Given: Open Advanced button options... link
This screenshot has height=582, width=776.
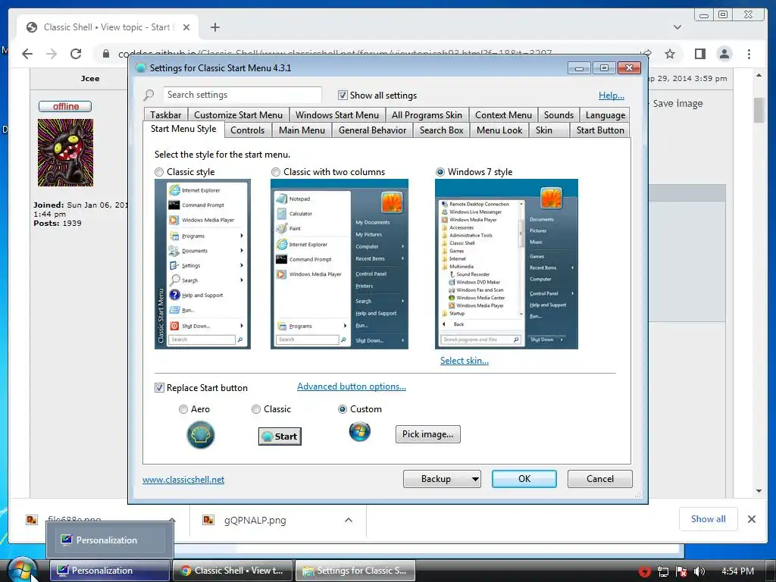Looking at the screenshot, I should (x=352, y=386).
